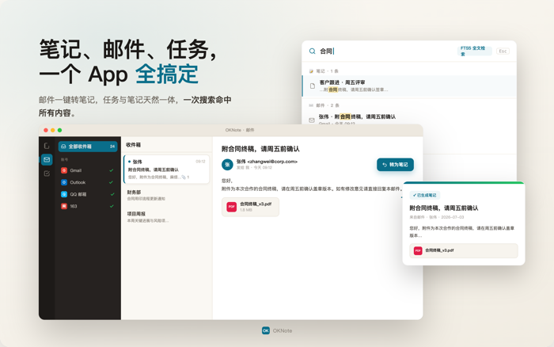Click the green maximize button of OKNote window
The image size is (554, 347).
(x=59, y=130)
